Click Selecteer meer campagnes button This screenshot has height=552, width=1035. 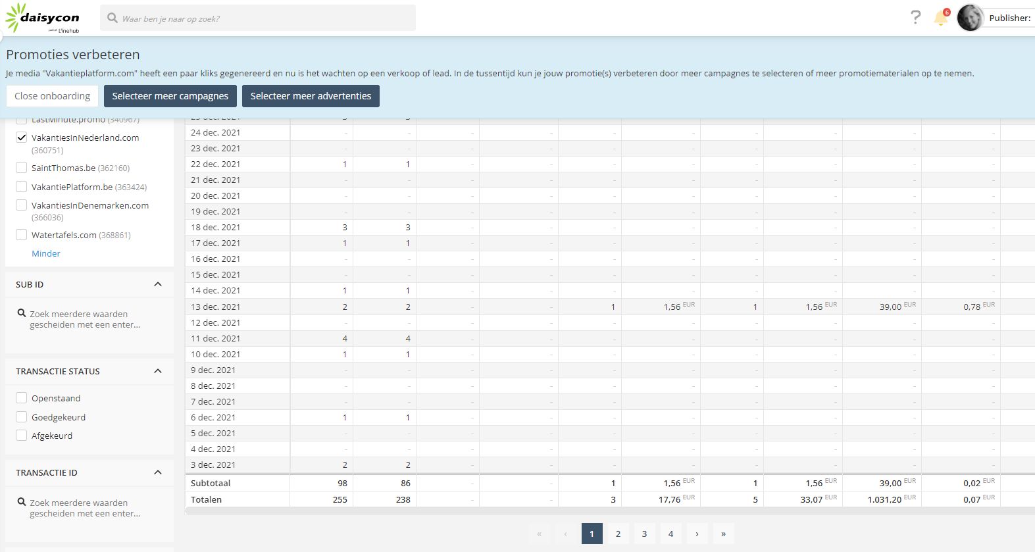[x=170, y=96]
